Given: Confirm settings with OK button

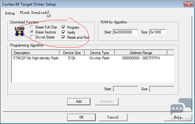Looking at the screenshot, I should tap(81, 117).
